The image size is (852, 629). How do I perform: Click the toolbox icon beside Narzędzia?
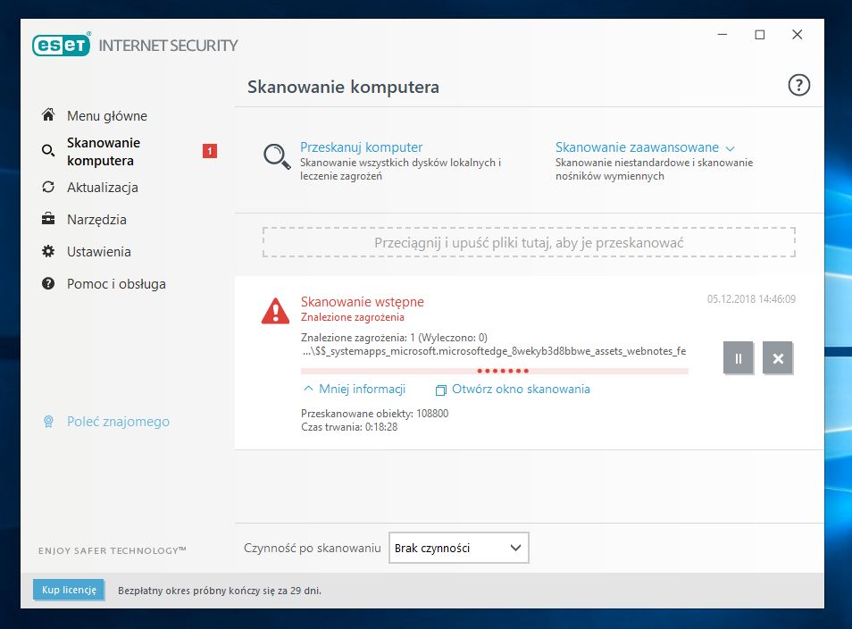point(48,219)
